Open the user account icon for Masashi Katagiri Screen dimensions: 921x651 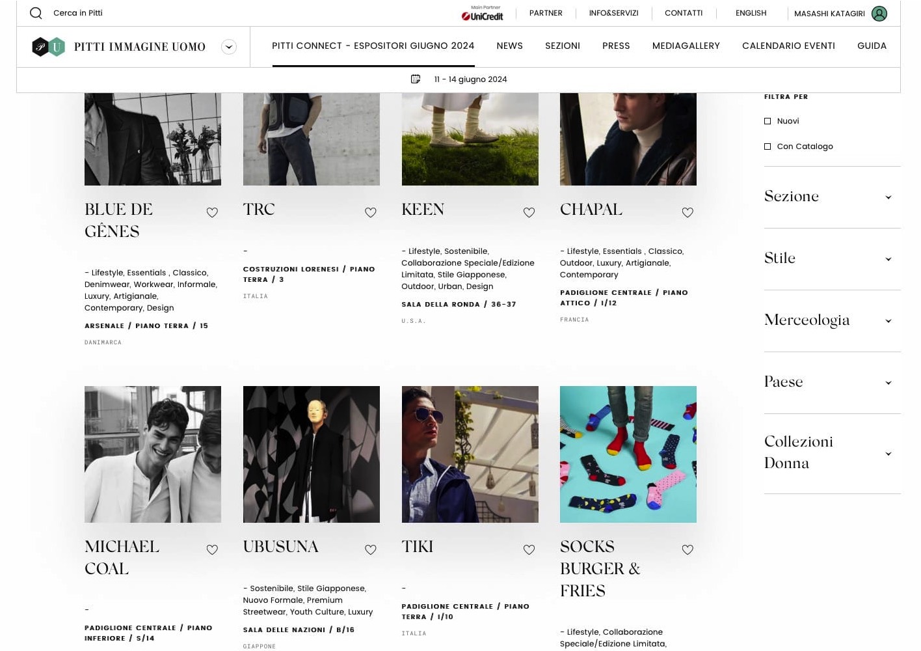(879, 13)
